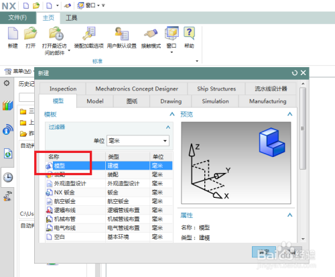Switch to the Simulation tab
Image resolution: width=335 pixels, height=277 pixels.
tap(215, 101)
